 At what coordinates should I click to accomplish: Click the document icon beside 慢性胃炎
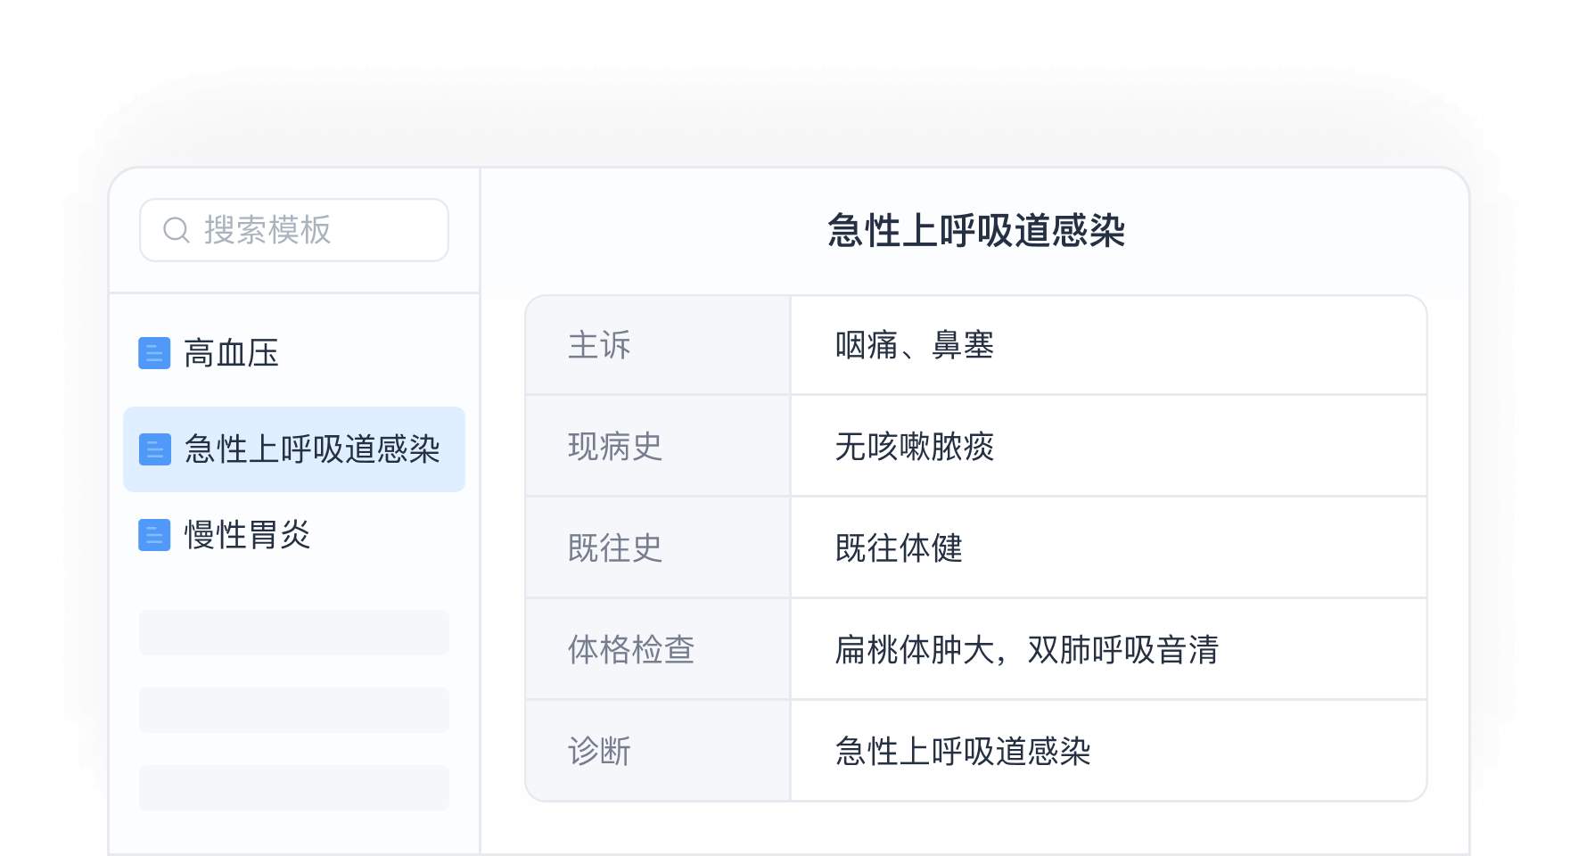click(x=154, y=535)
